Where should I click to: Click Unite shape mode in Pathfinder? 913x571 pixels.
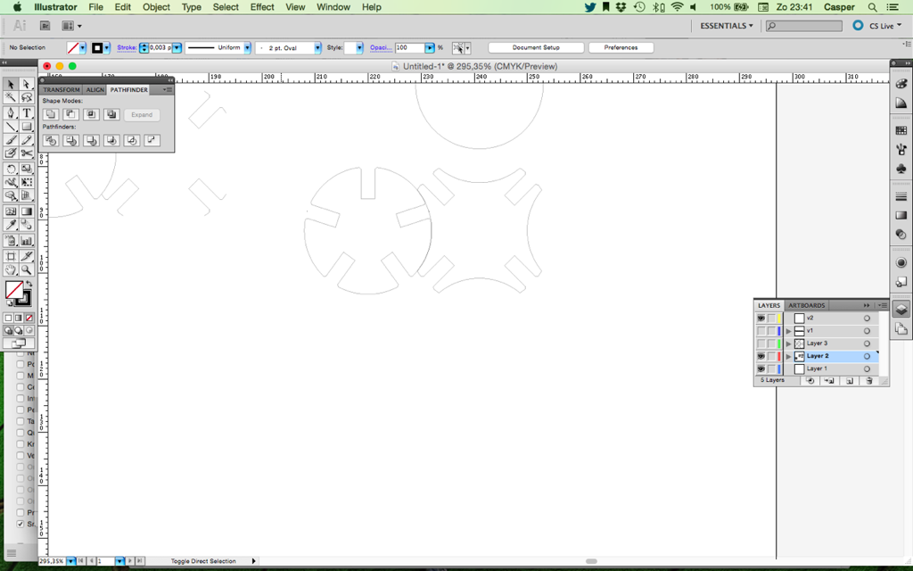point(51,114)
